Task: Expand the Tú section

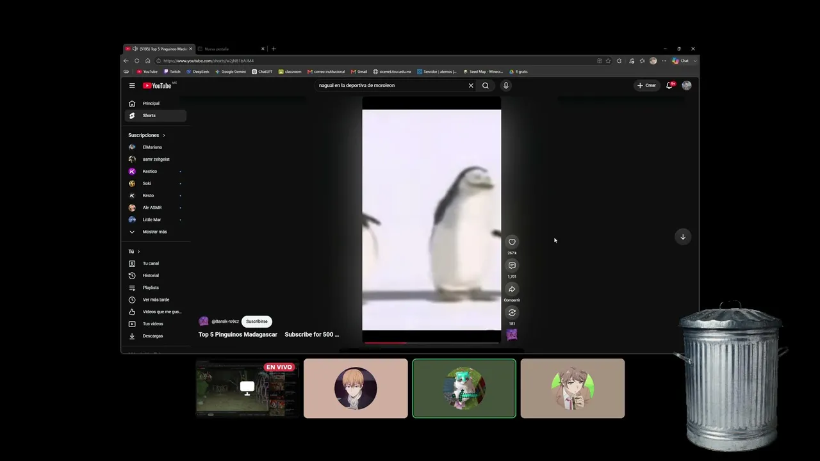Action: tap(134, 252)
